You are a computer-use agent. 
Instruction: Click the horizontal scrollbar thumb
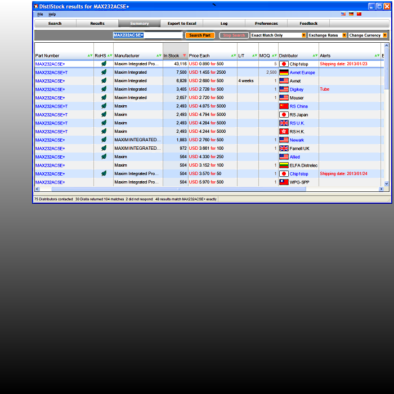pos(178,189)
